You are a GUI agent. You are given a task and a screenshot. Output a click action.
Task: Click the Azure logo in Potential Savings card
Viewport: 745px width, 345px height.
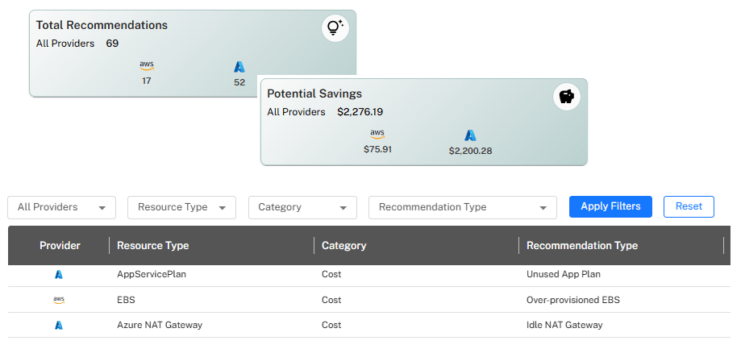[470, 135]
